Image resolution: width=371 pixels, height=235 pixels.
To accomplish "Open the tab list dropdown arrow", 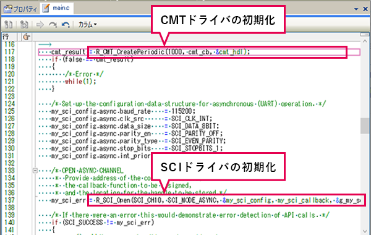I will (x=356, y=9).
